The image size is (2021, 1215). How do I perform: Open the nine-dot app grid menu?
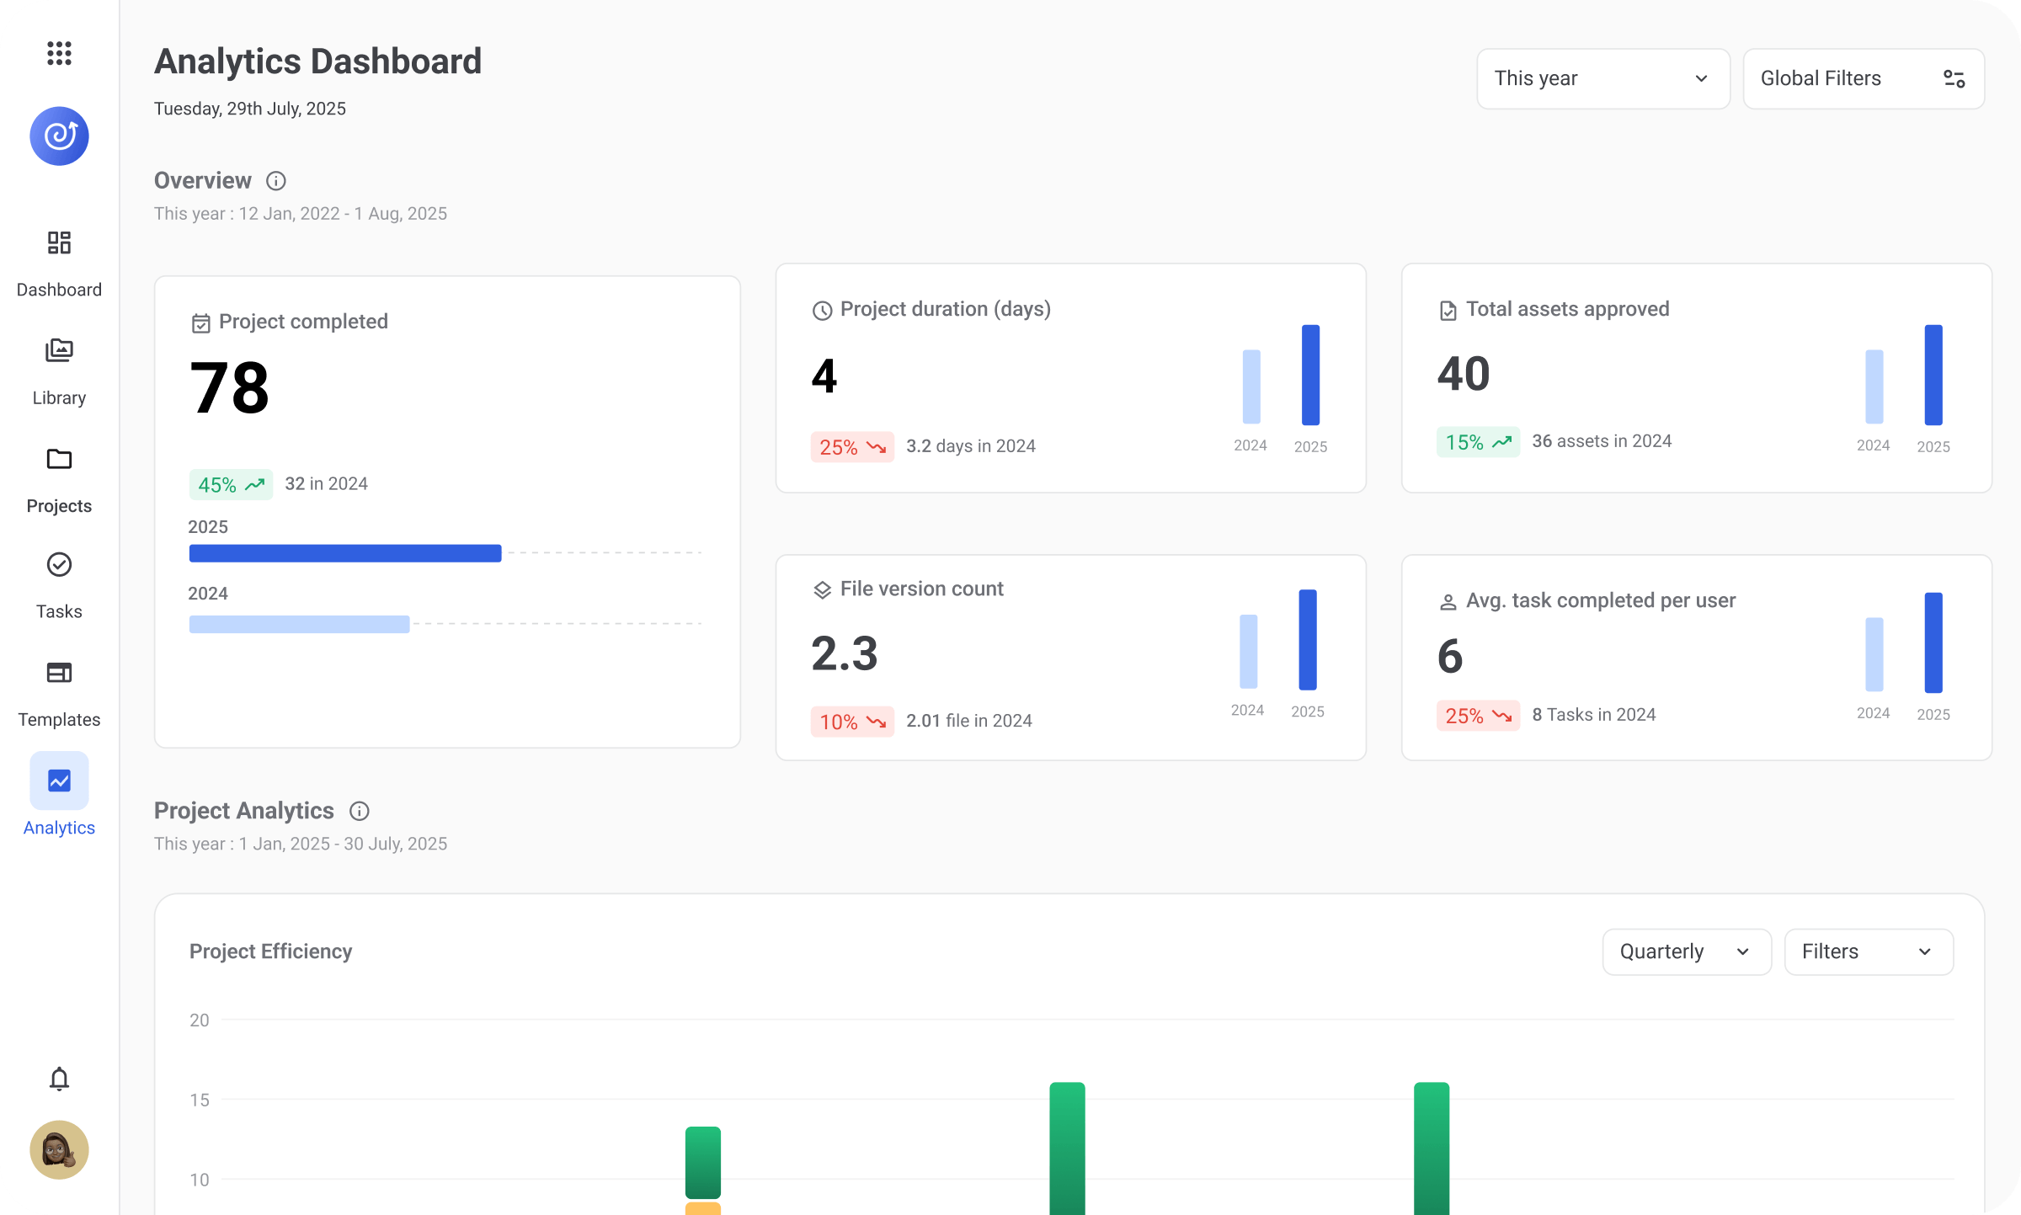(x=59, y=53)
